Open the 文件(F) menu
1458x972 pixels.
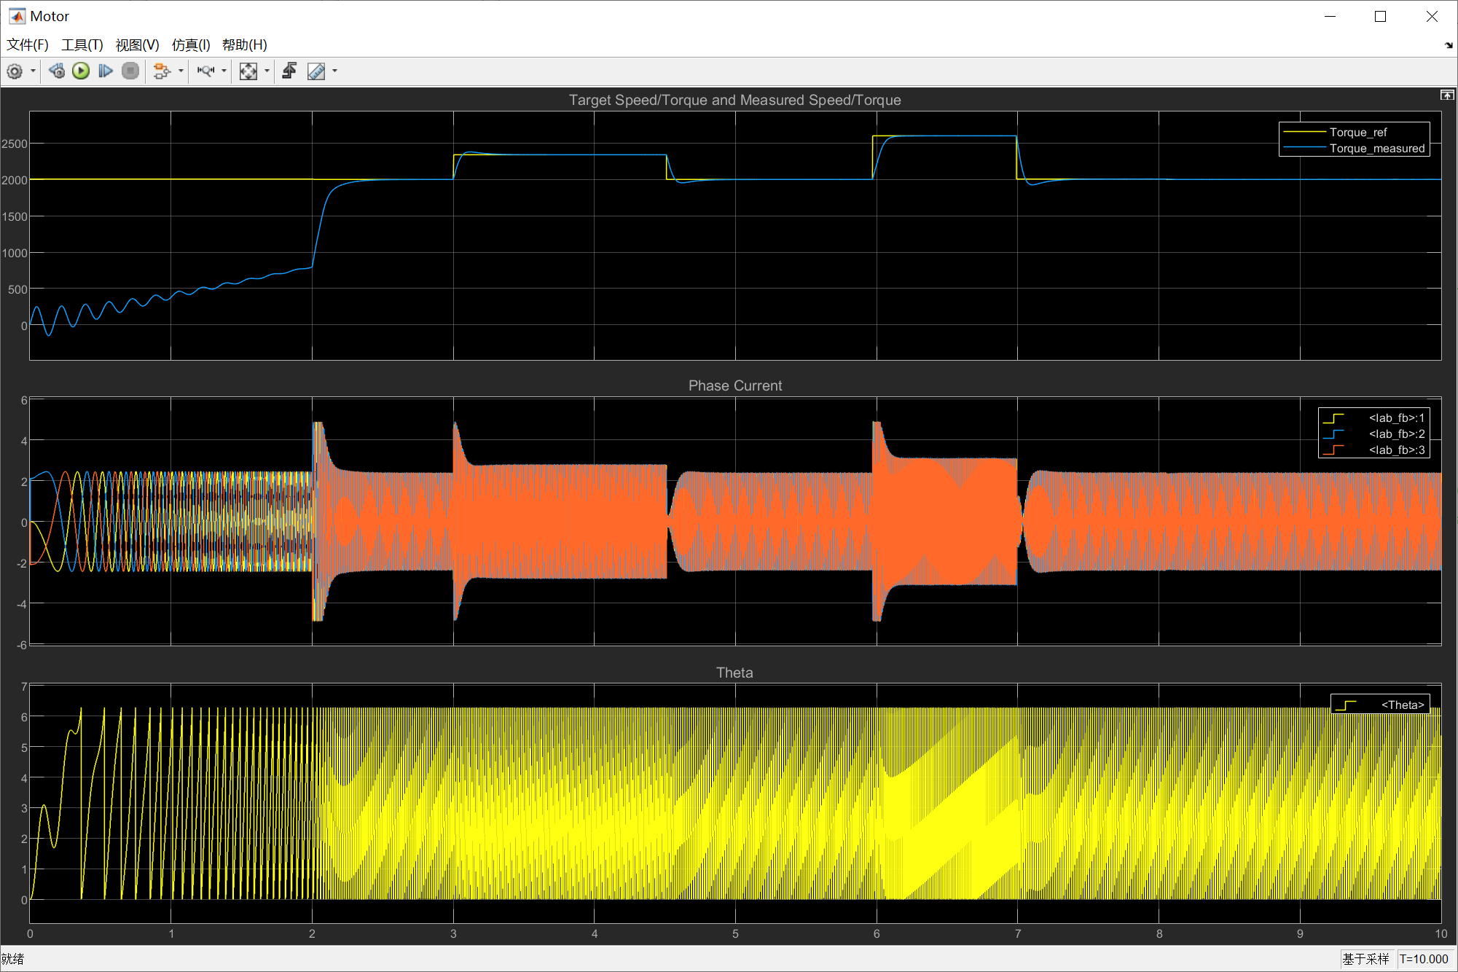tap(28, 44)
